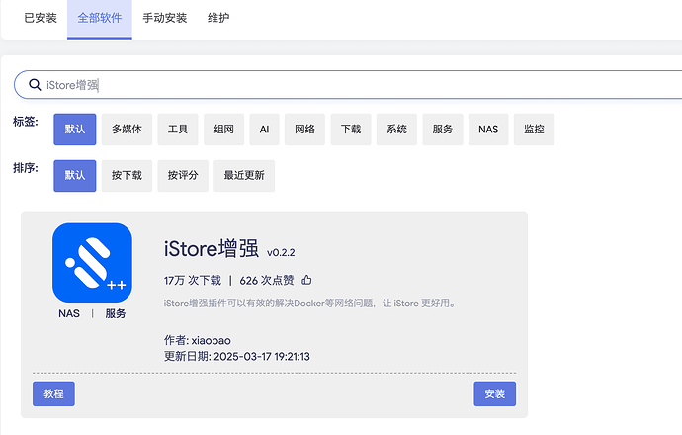
Task: Filter apps by AI tag
Action: (264, 130)
